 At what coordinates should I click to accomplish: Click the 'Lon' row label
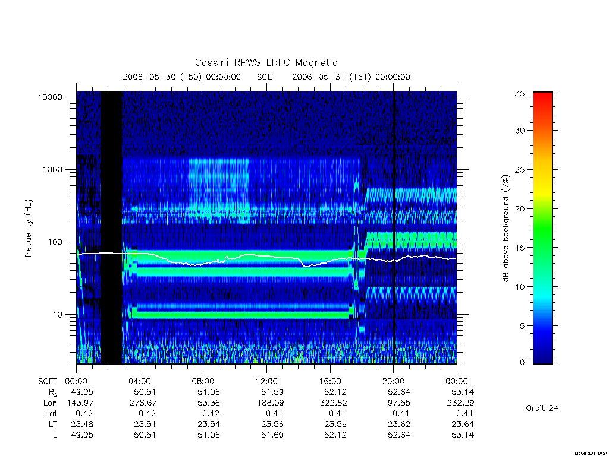click(50, 403)
